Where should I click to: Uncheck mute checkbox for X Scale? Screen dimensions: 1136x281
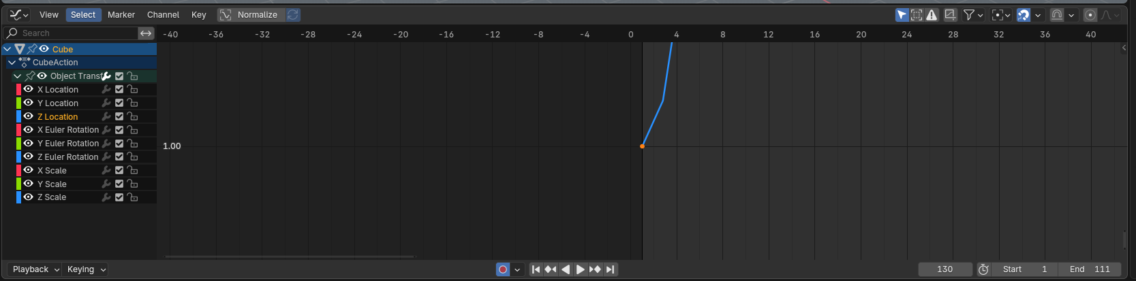tap(119, 171)
